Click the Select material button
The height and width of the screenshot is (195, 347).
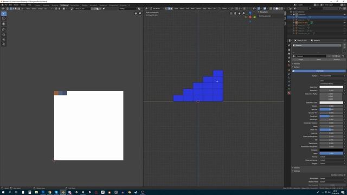319,60
